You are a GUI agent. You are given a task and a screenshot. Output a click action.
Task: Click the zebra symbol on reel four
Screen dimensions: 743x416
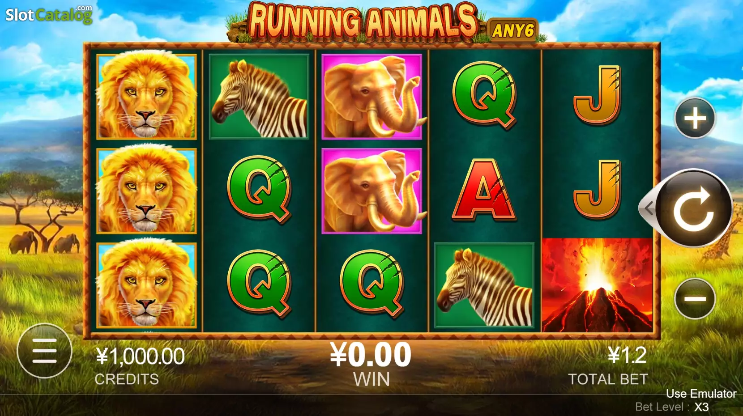484,285
